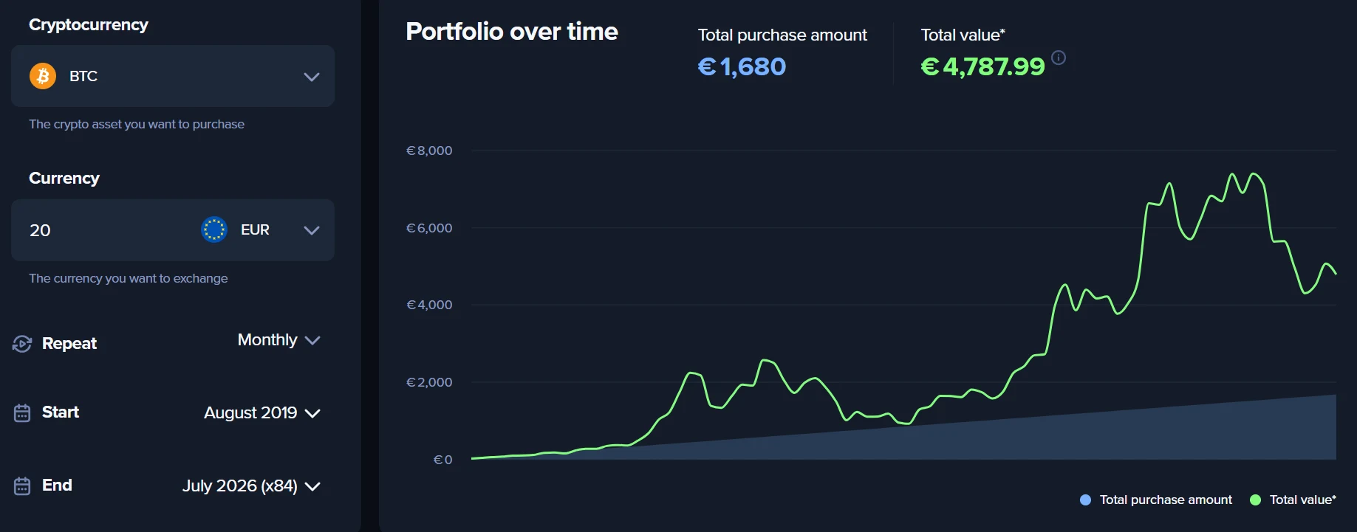The image size is (1357, 532).
Task: Click the Bitcoin logo icon
Action: click(43, 76)
